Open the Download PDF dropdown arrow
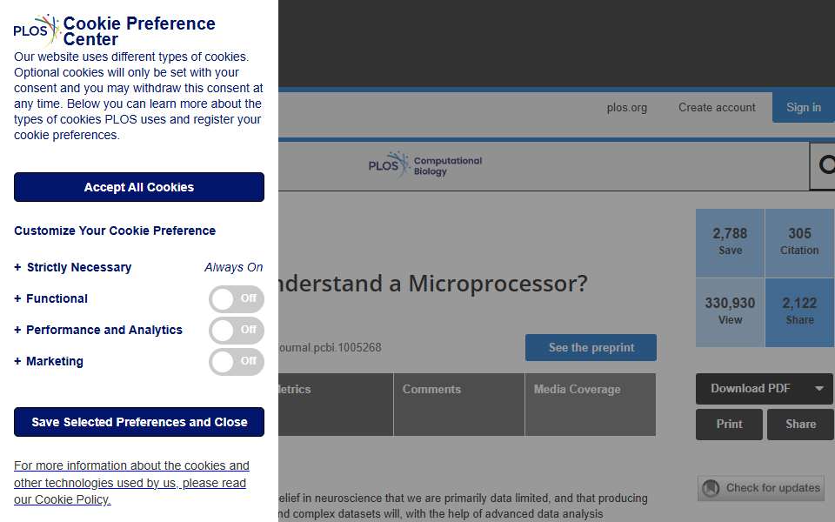The width and height of the screenshot is (835, 522). point(819,389)
